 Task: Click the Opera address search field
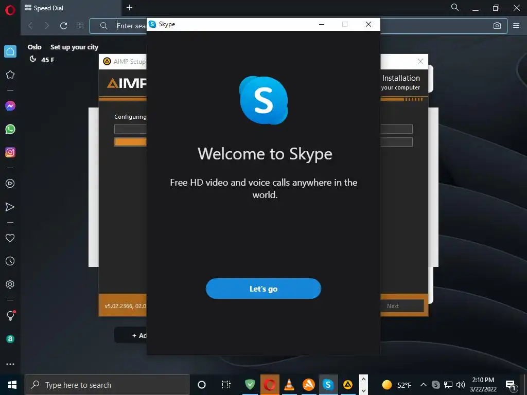(x=298, y=26)
